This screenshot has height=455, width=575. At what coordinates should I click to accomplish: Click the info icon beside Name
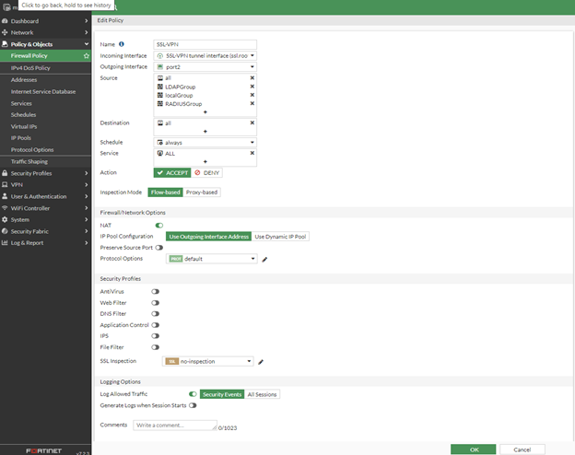coord(122,44)
